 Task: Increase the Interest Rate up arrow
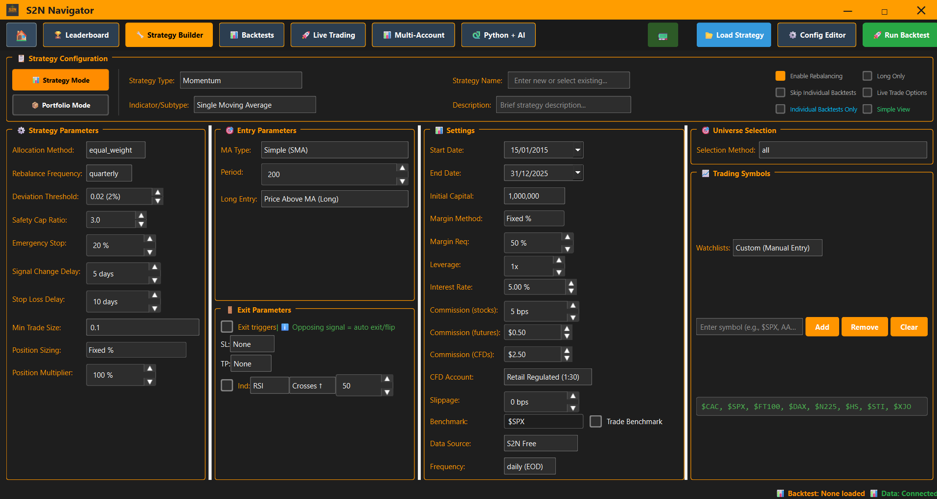click(x=571, y=283)
